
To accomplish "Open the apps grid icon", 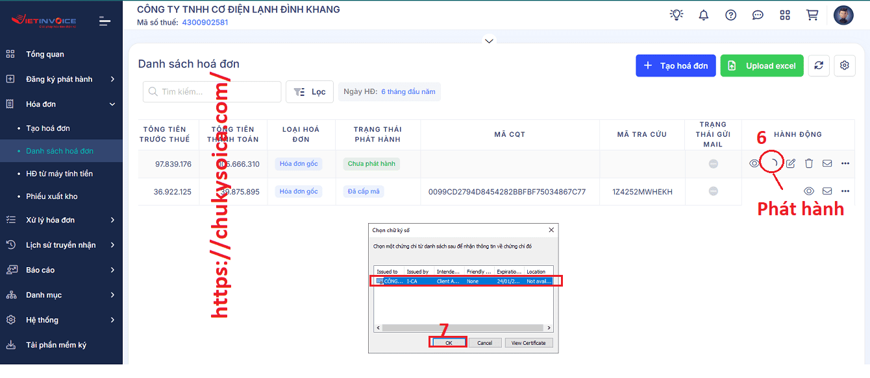I will click(785, 15).
